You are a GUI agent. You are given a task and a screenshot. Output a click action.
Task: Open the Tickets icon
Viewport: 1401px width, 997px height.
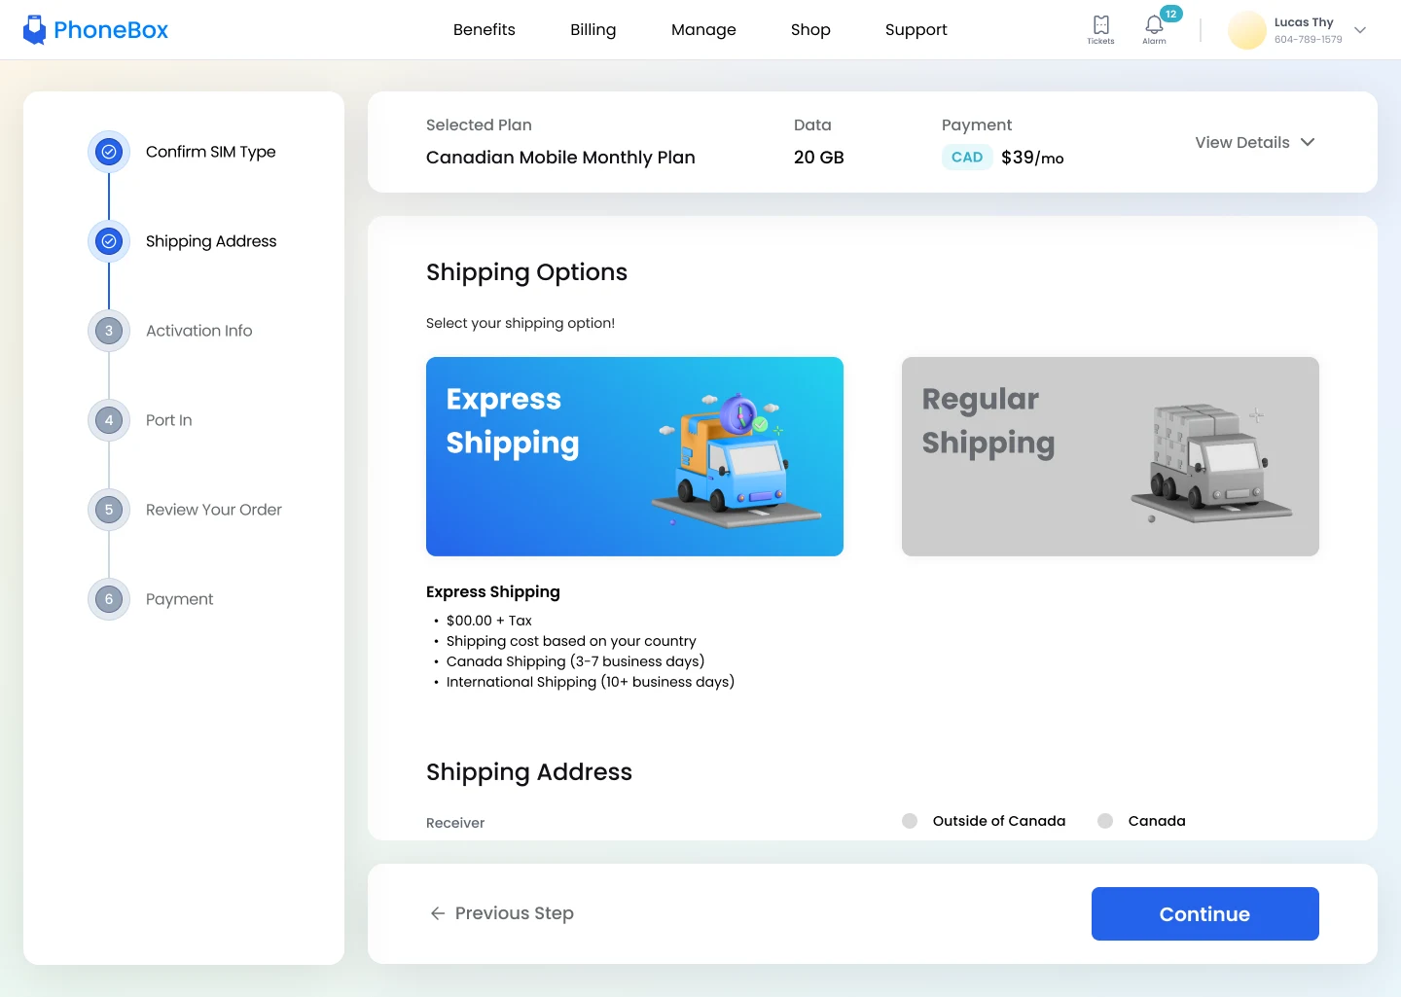[x=1100, y=29]
